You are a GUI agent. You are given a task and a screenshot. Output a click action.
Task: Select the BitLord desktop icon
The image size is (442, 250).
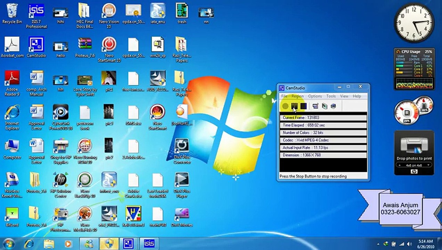(x=12, y=217)
